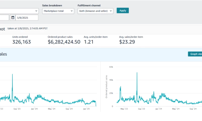Click the Ordered product sales y-axis title
202x121 pixels.
(106, 87)
